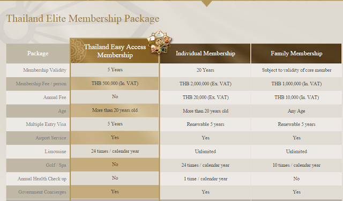Click the Golf / Spa row label

(x=56, y=165)
